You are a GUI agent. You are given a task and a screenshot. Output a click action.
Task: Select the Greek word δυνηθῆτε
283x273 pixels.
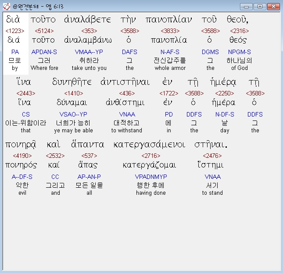click(x=72, y=82)
